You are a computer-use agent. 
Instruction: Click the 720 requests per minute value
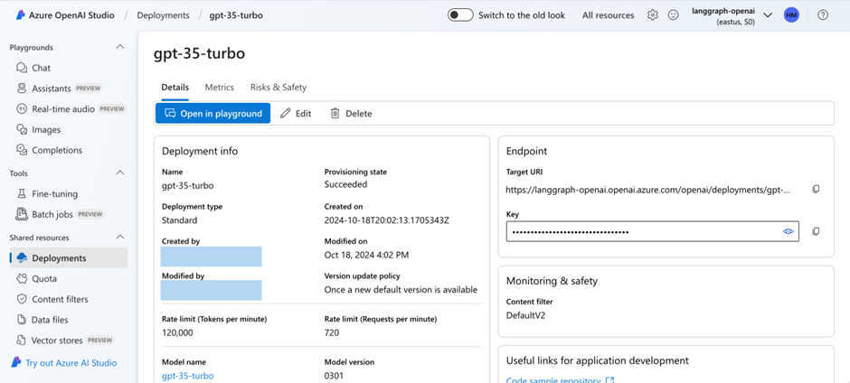[x=332, y=332]
